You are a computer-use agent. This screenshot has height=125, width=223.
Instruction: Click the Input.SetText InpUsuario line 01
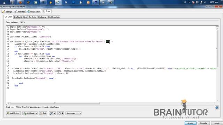(x=28, y=27)
